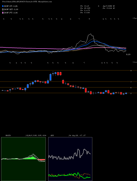Click the chart title mentioning MunafaSutra.com
This screenshot has height=181, width=137.
tap(27, 2)
